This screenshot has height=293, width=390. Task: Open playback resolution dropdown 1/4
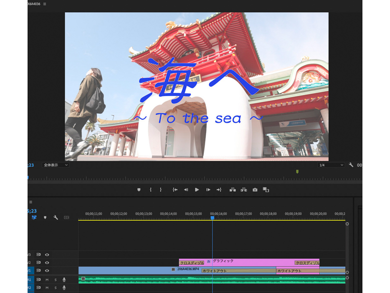(331, 165)
